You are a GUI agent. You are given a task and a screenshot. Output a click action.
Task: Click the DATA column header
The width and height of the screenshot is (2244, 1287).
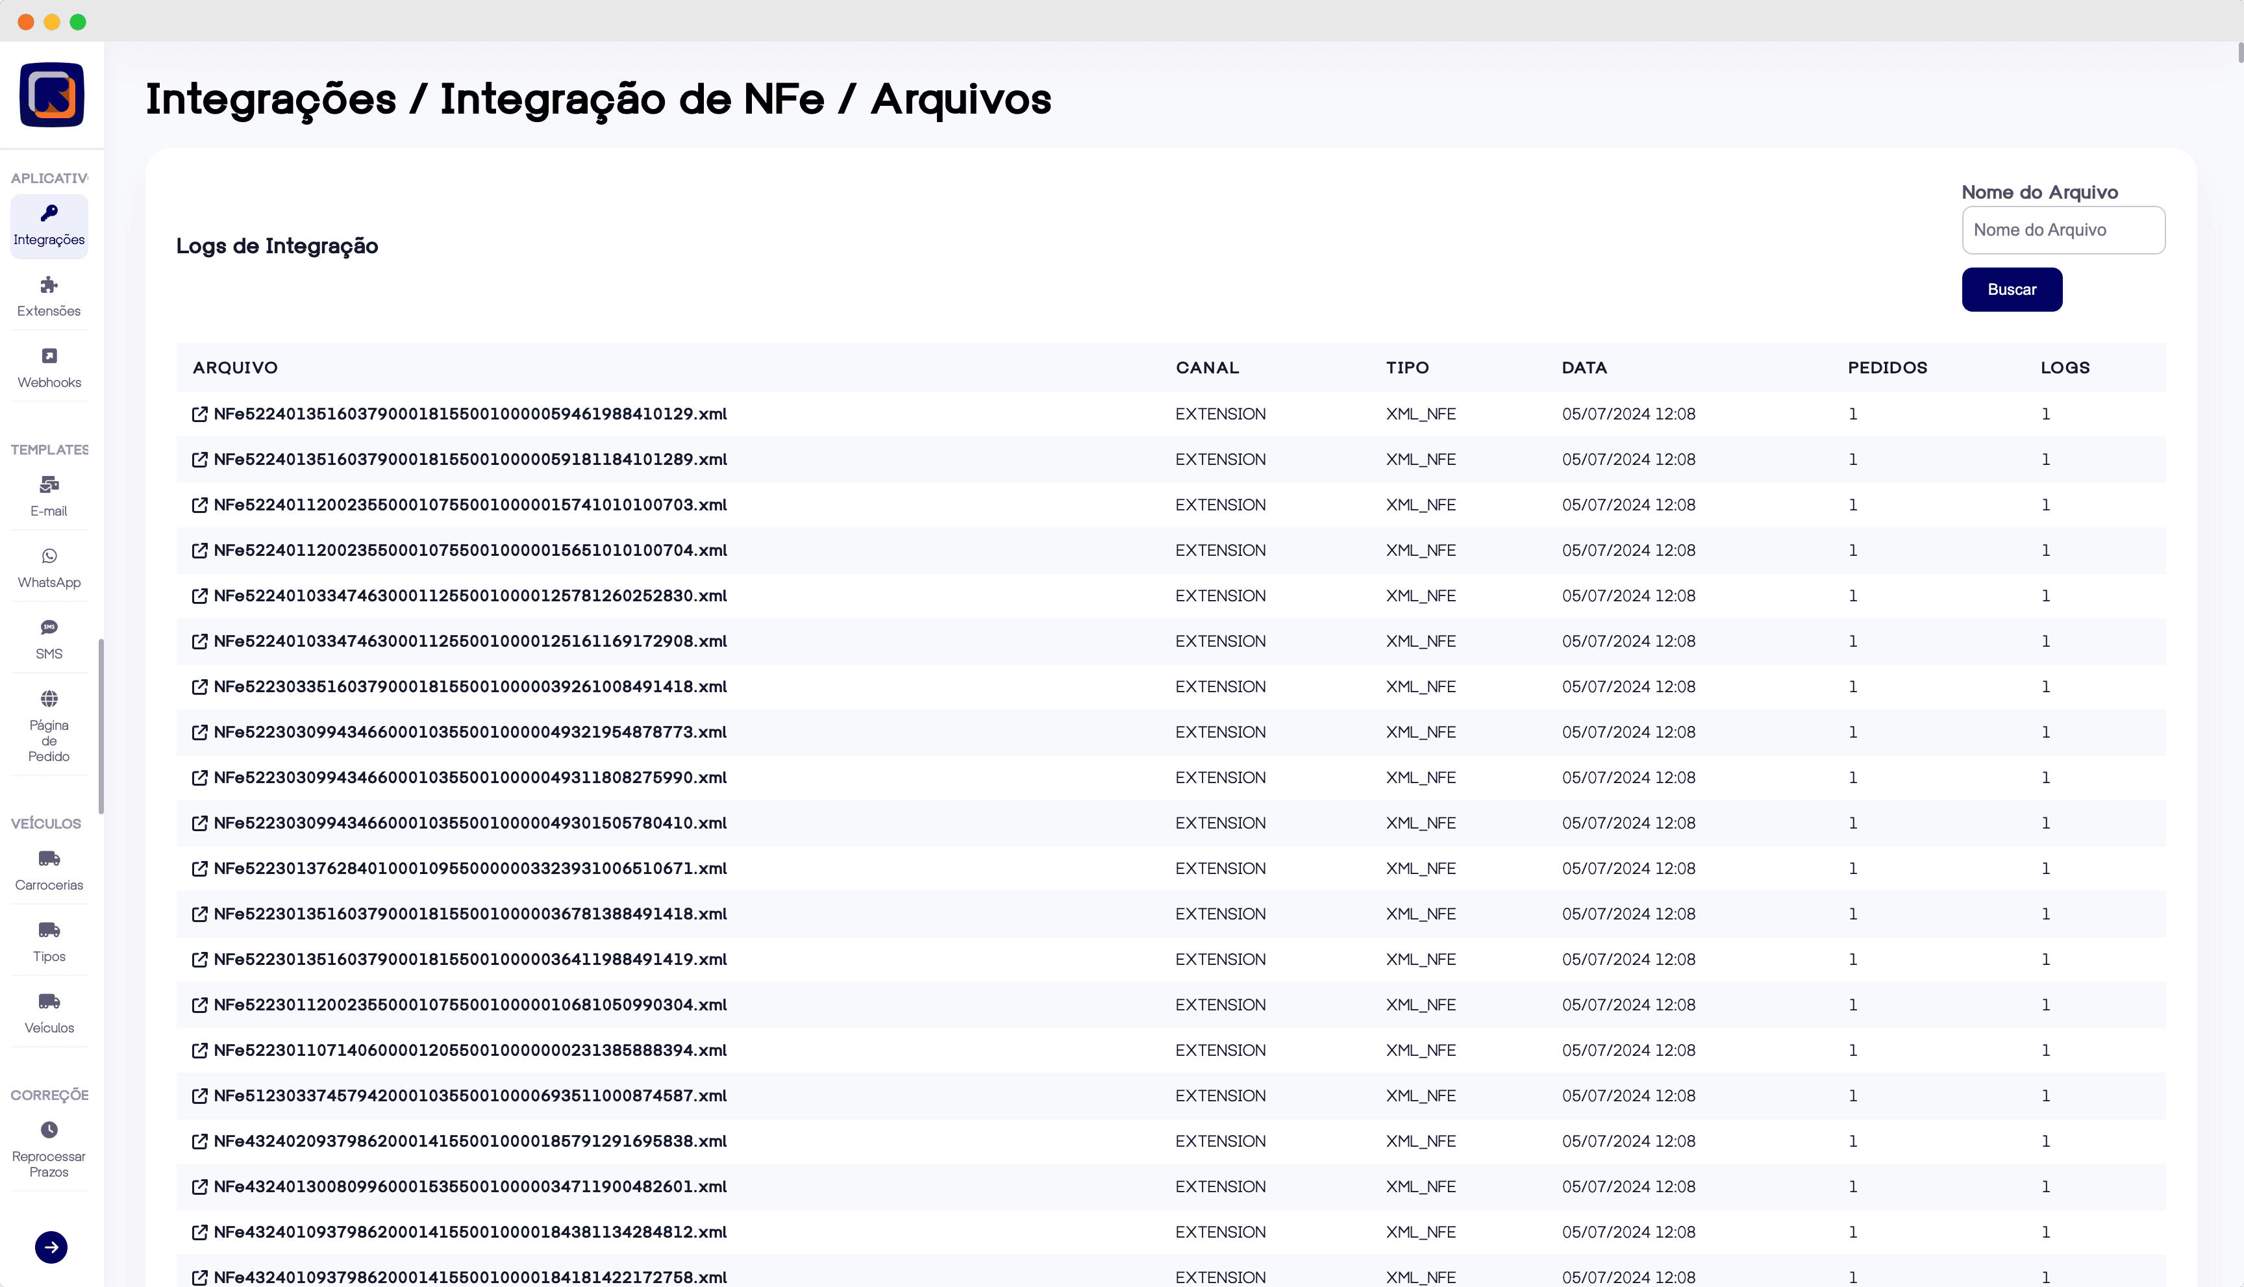[1584, 368]
